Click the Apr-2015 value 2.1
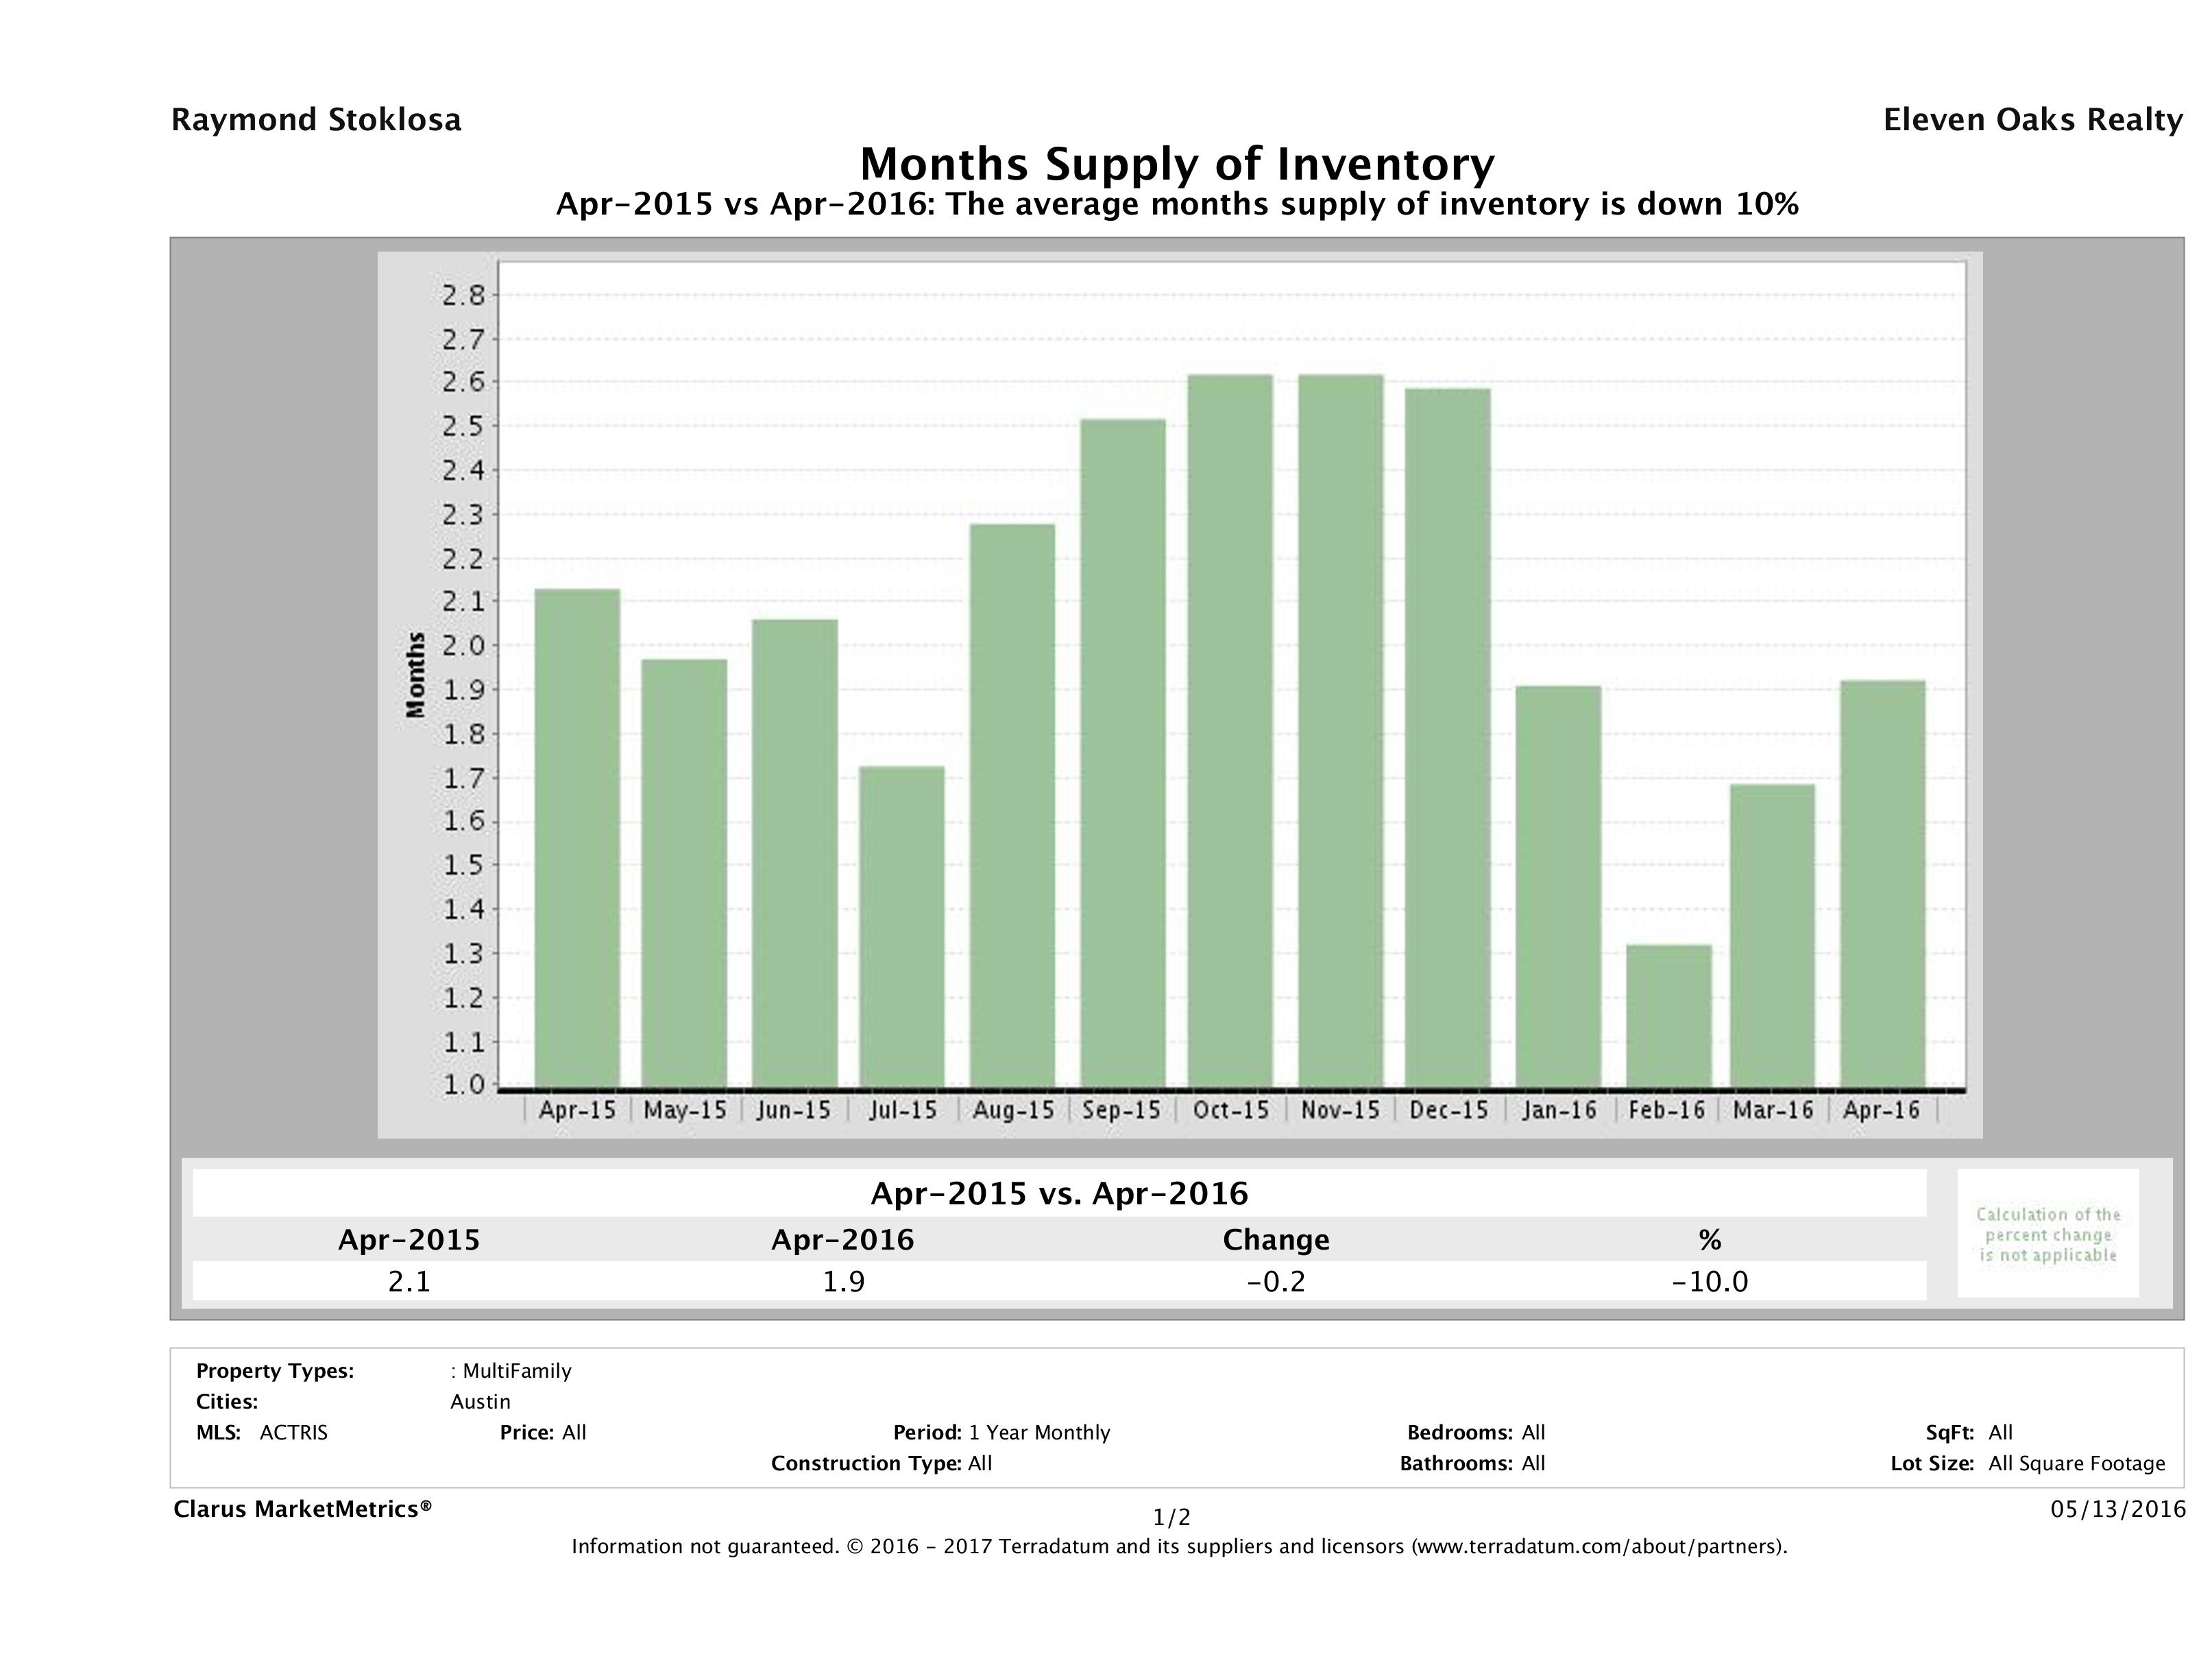The image size is (2212, 1678). pyautogui.click(x=409, y=1281)
